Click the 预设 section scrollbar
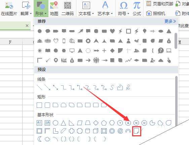This screenshot has height=145, width=189. point(176,101)
